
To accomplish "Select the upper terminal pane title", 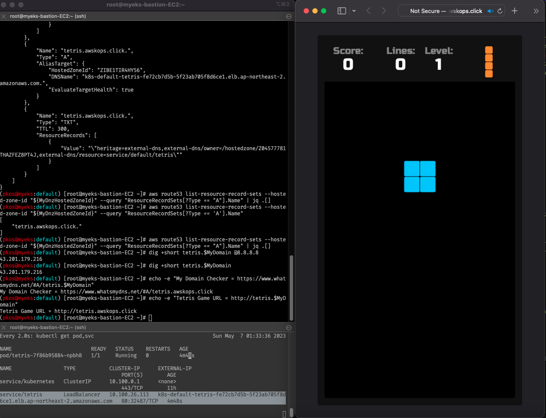I will tap(48, 16).
